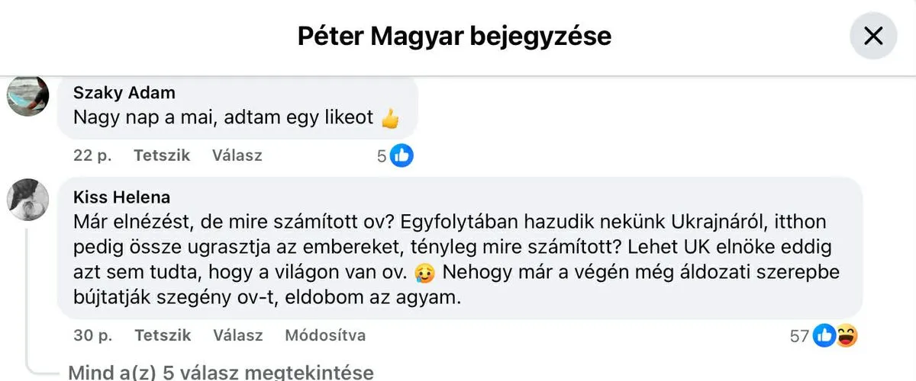Open the Kiss Helena name link

[124, 197]
